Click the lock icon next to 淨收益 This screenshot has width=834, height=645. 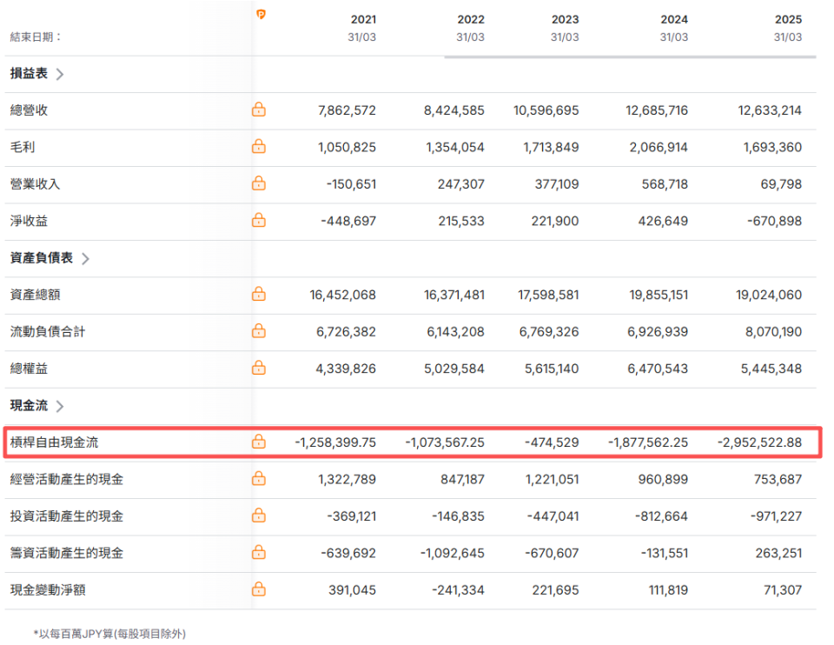click(258, 221)
